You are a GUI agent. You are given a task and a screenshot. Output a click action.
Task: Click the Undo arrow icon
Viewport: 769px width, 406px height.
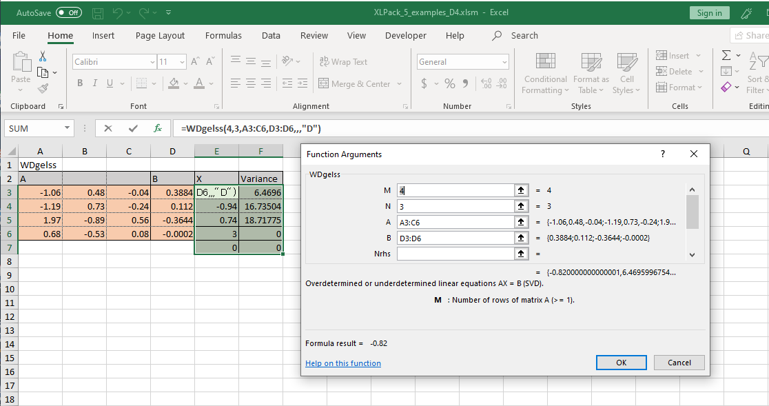click(118, 12)
